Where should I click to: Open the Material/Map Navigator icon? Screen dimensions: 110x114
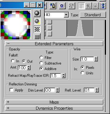pos(103,6)
